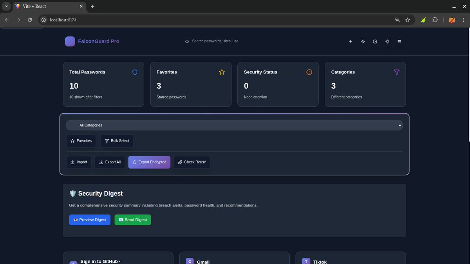470x264 pixels.
Task: Click the search magnifier icon in header
Action: pos(187,41)
